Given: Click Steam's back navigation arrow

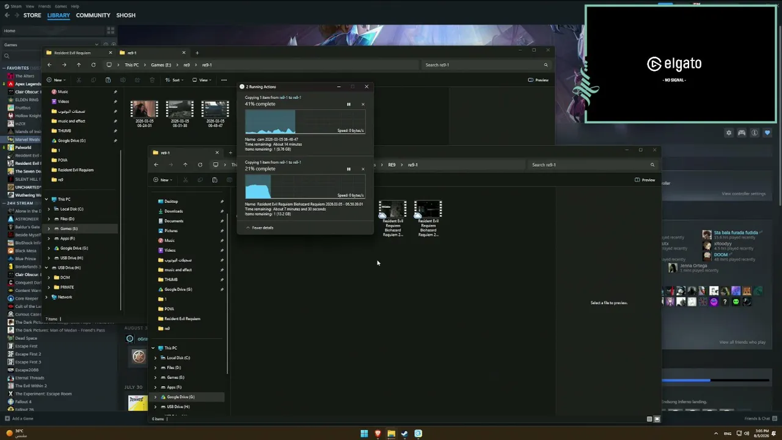Looking at the screenshot, I should [7, 15].
